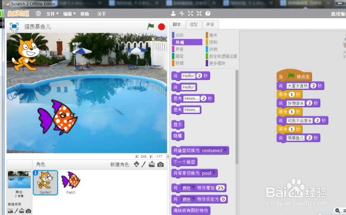Edit value 0 in 特效设定为 block

(x=223, y=199)
